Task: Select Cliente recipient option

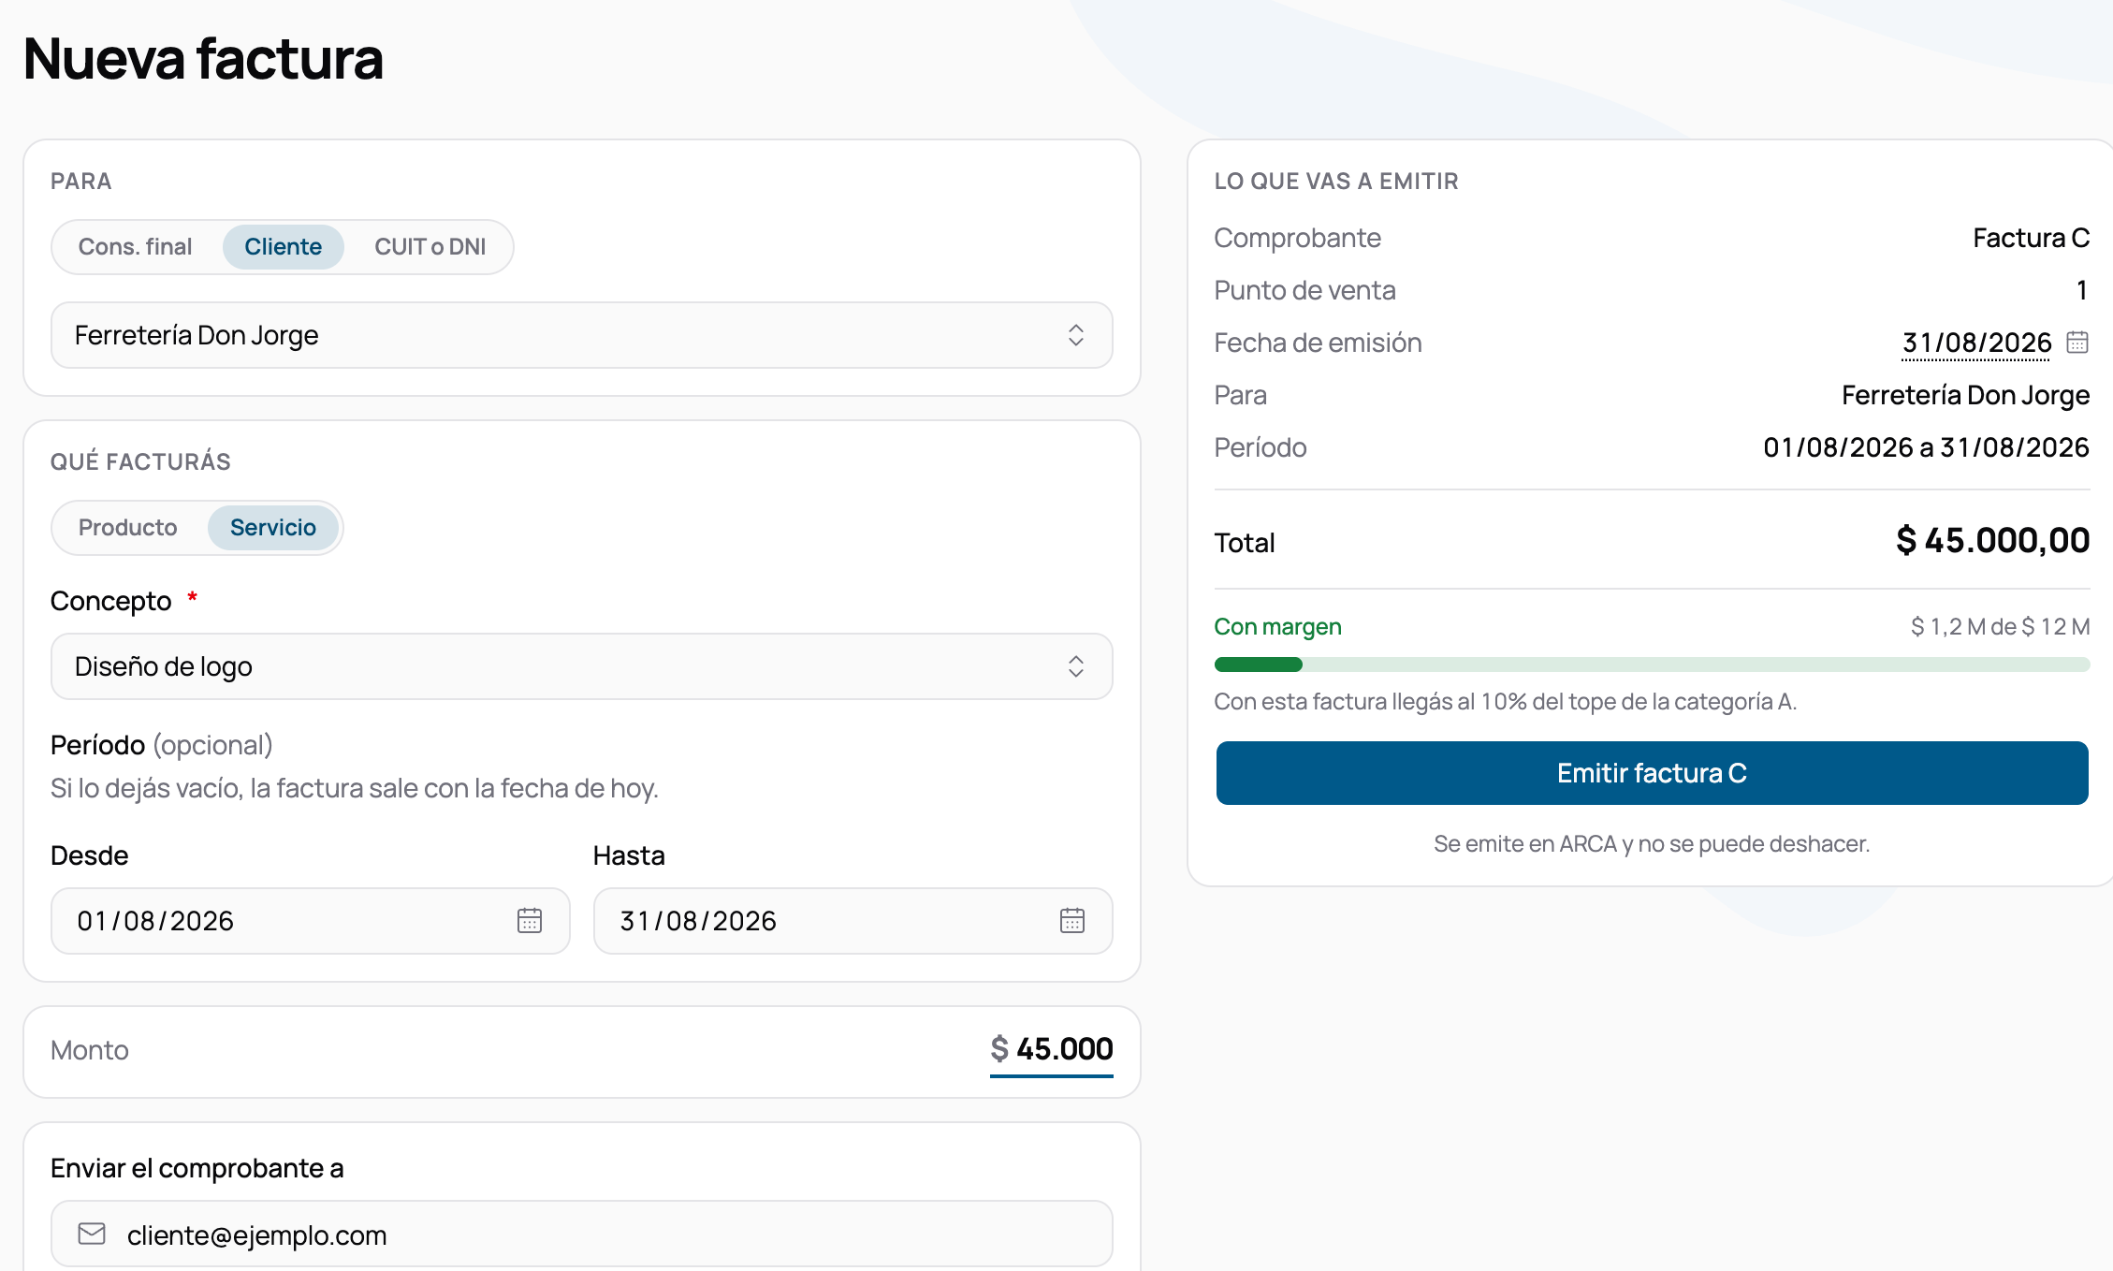Action: point(283,247)
